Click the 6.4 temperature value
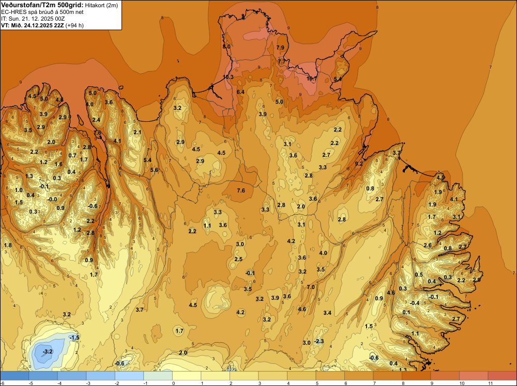517x386 pixels. click(x=240, y=92)
